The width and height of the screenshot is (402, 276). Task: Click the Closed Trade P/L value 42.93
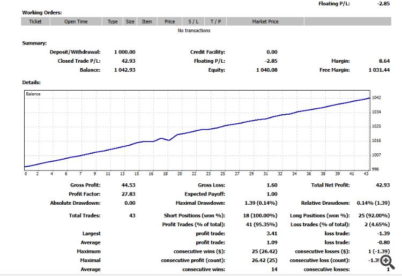128,61
